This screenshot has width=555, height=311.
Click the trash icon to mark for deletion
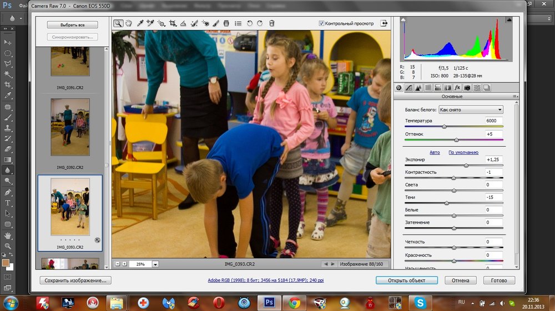click(x=271, y=23)
